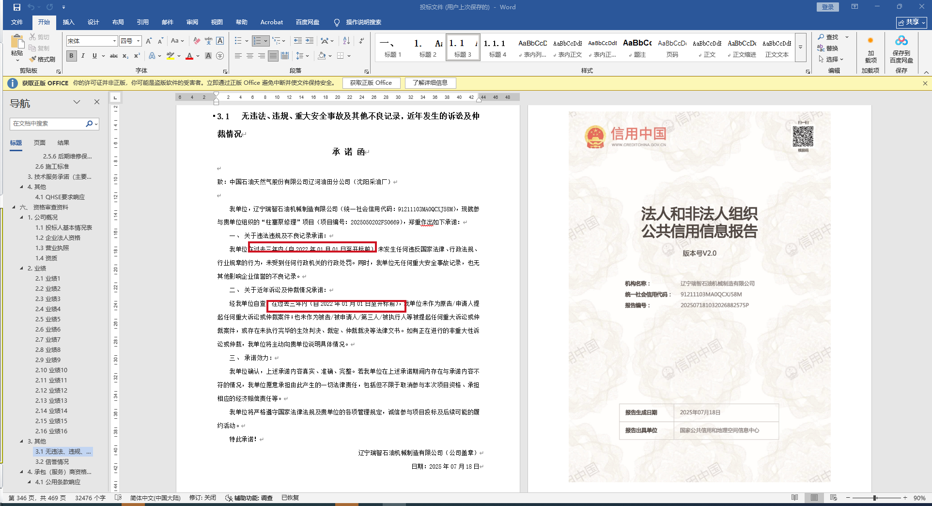Insert an enclosed character
This screenshot has height=506, width=932.
[220, 56]
